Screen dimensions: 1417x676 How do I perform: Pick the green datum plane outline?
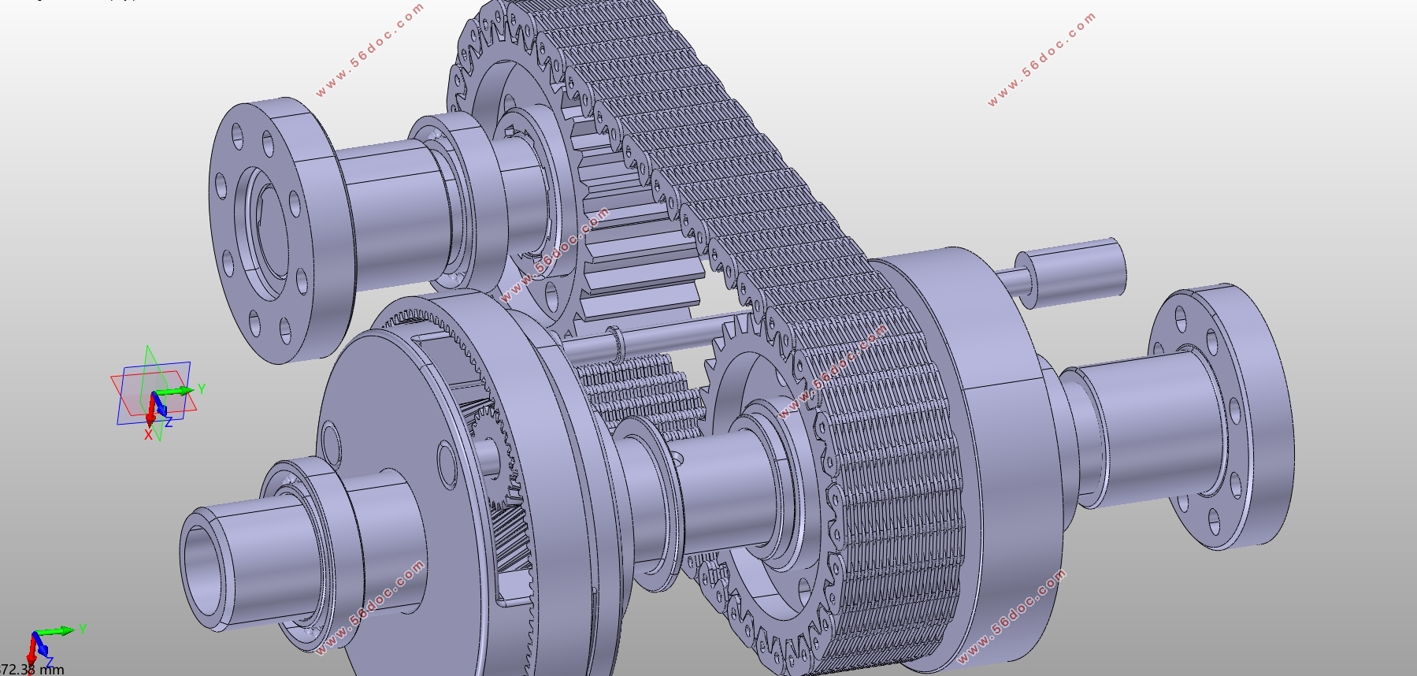point(152,392)
